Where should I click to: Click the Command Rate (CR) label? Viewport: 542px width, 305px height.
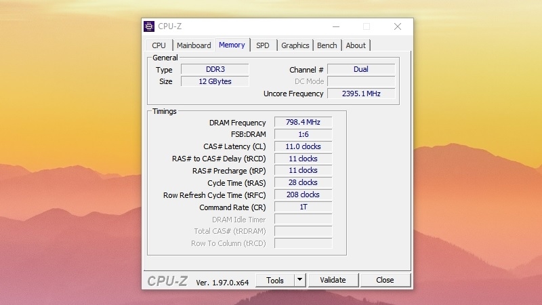(x=232, y=207)
